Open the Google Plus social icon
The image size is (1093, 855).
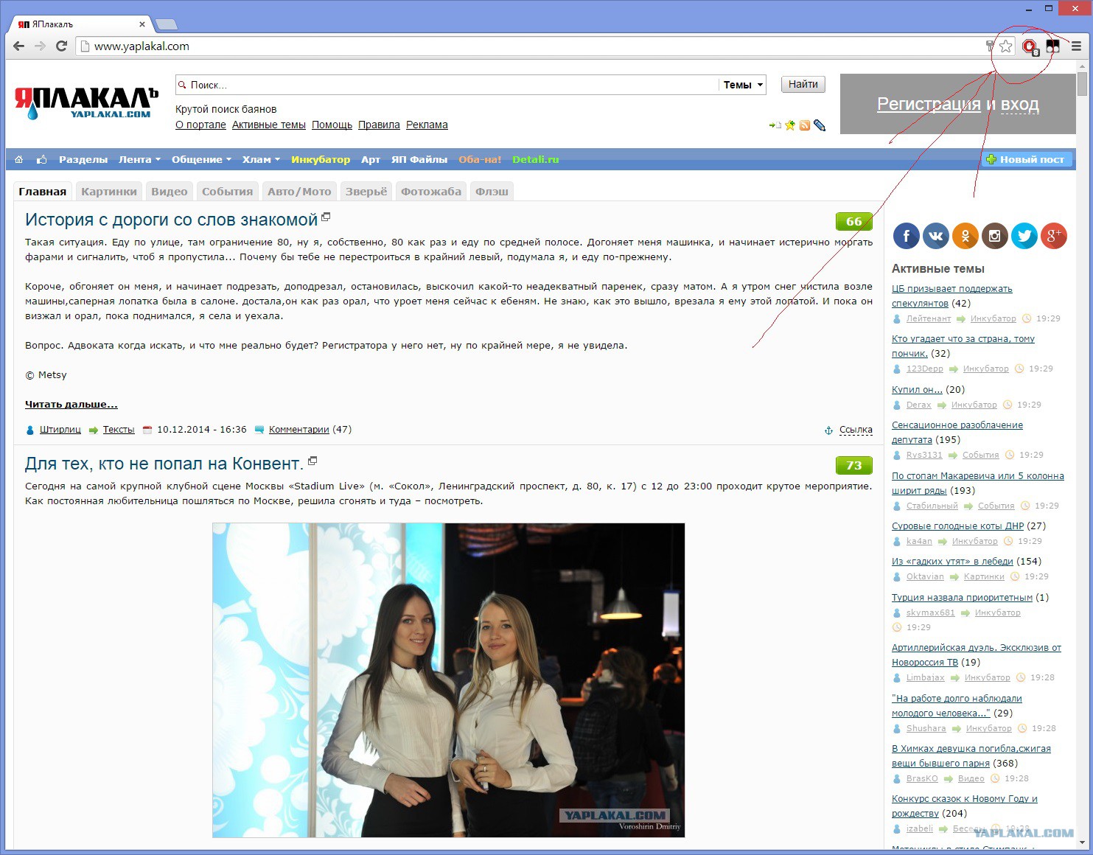click(1054, 236)
